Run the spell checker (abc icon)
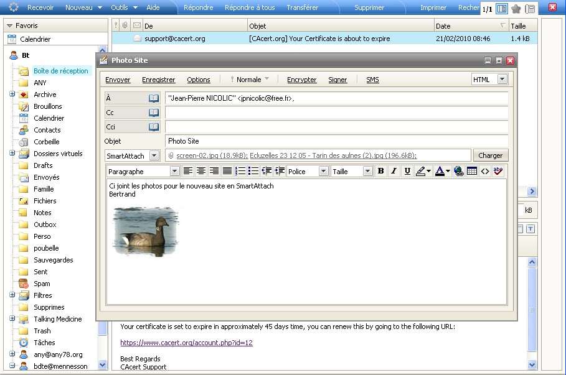 pos(498,171)
